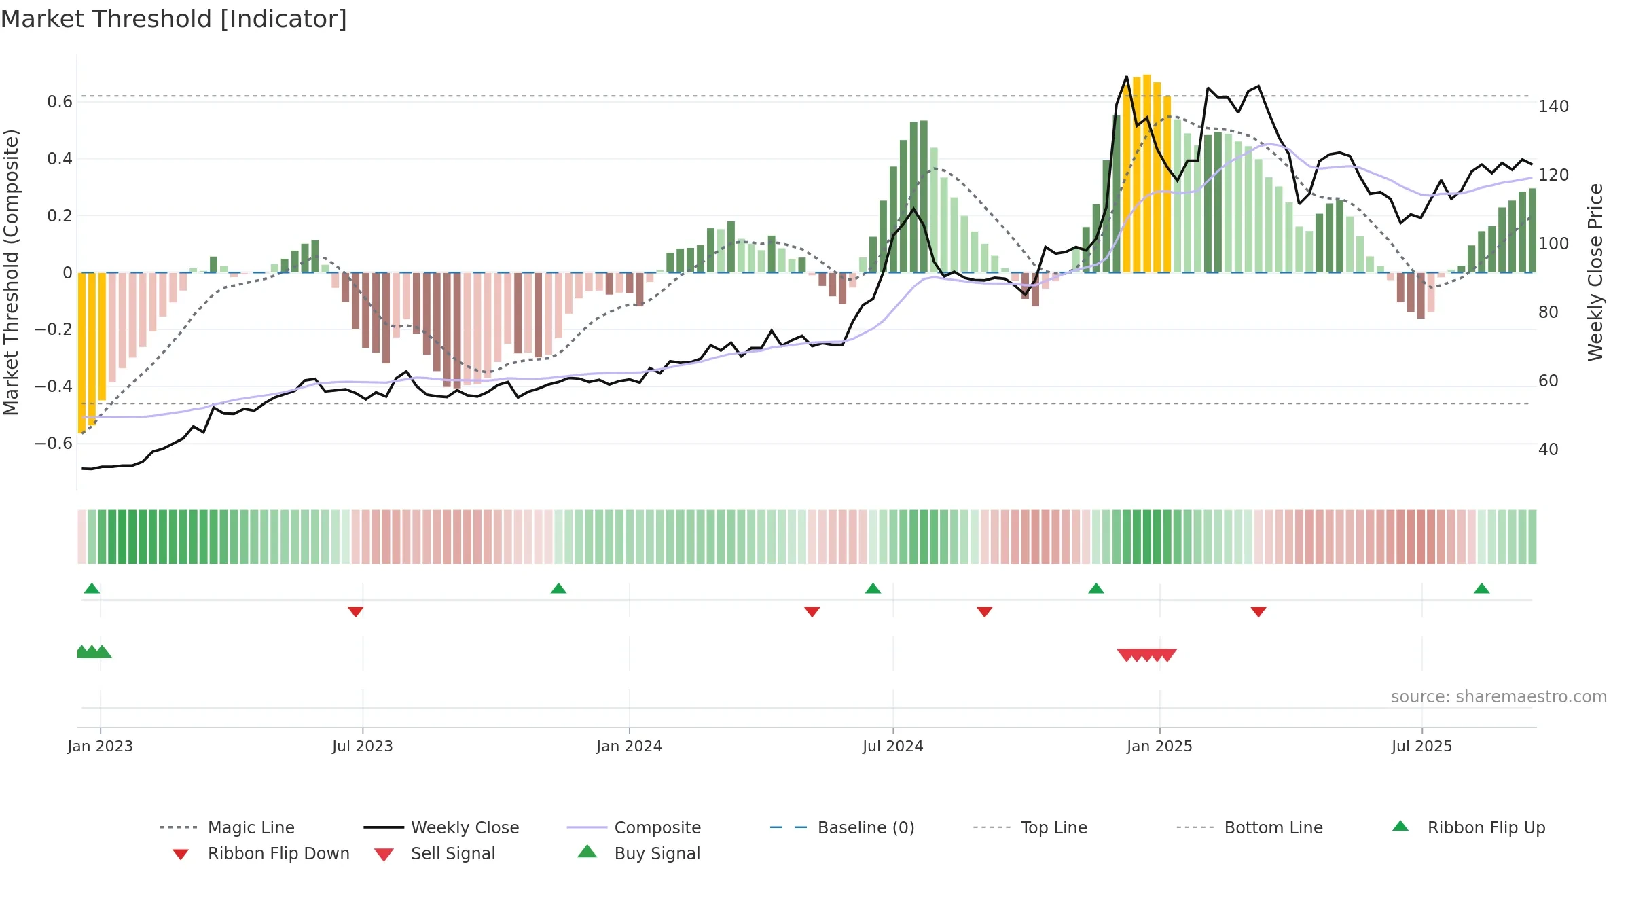Toggle the Sell Signal legend entry
1630x917 pixels.
point(435,853)
